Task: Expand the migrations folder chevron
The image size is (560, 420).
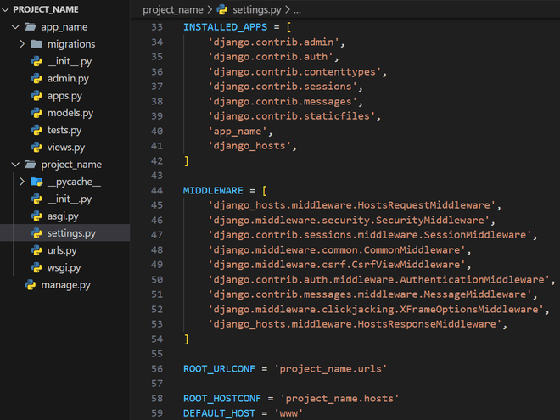Action: (22, 44)
